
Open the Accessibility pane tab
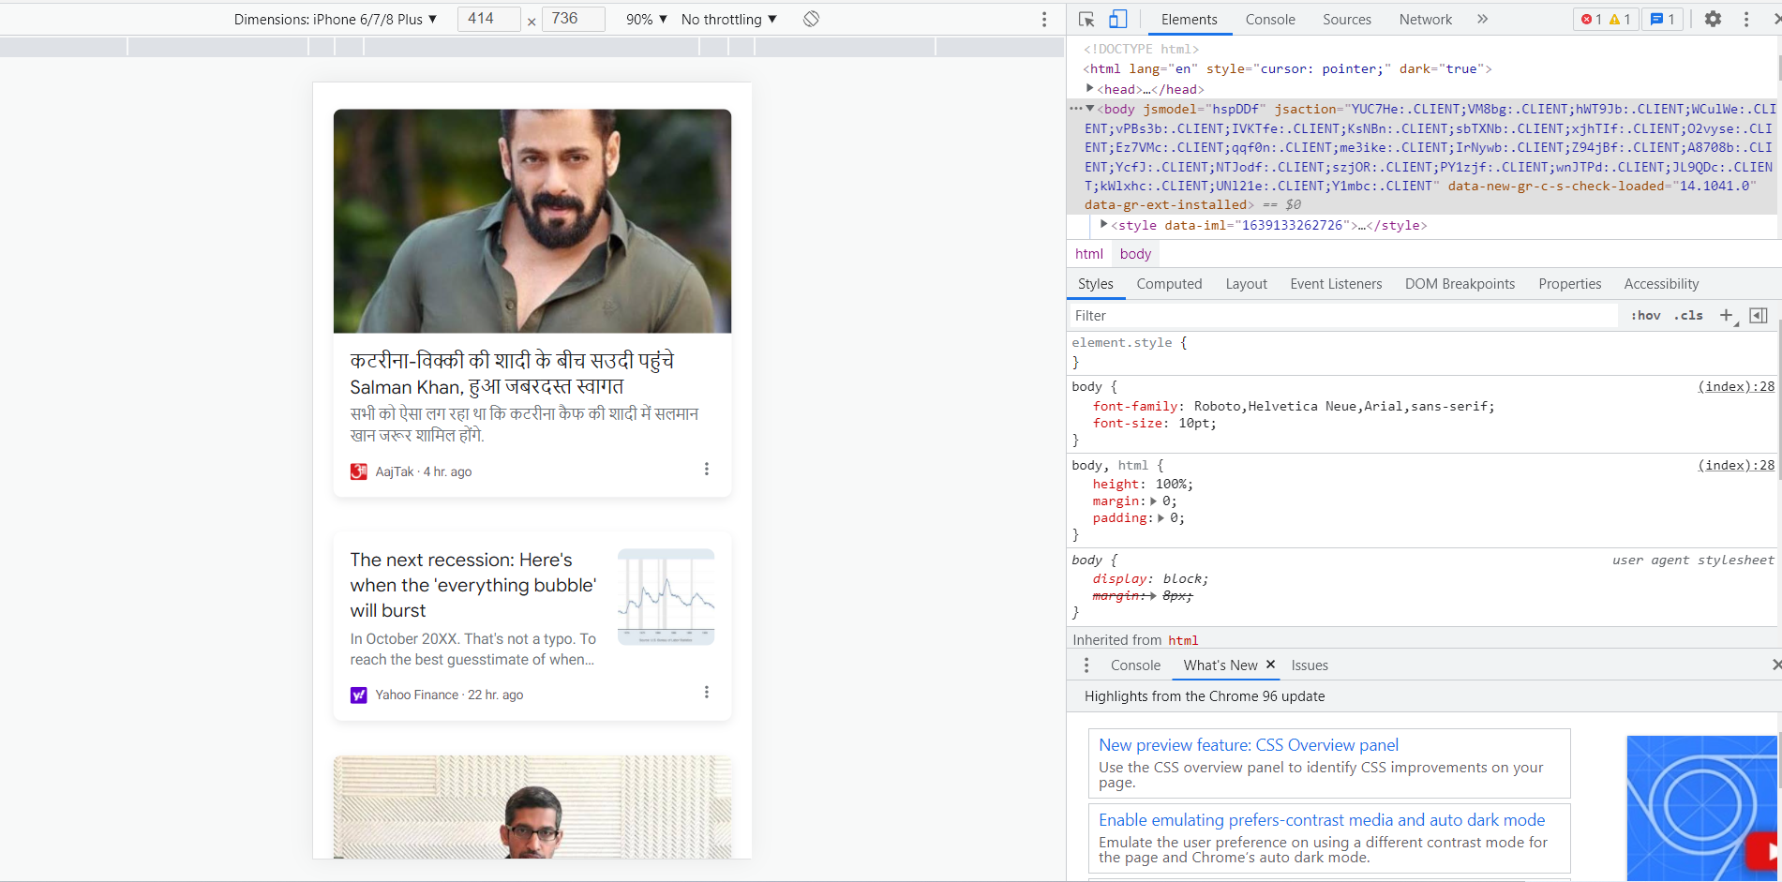(x=1661, y=284)
